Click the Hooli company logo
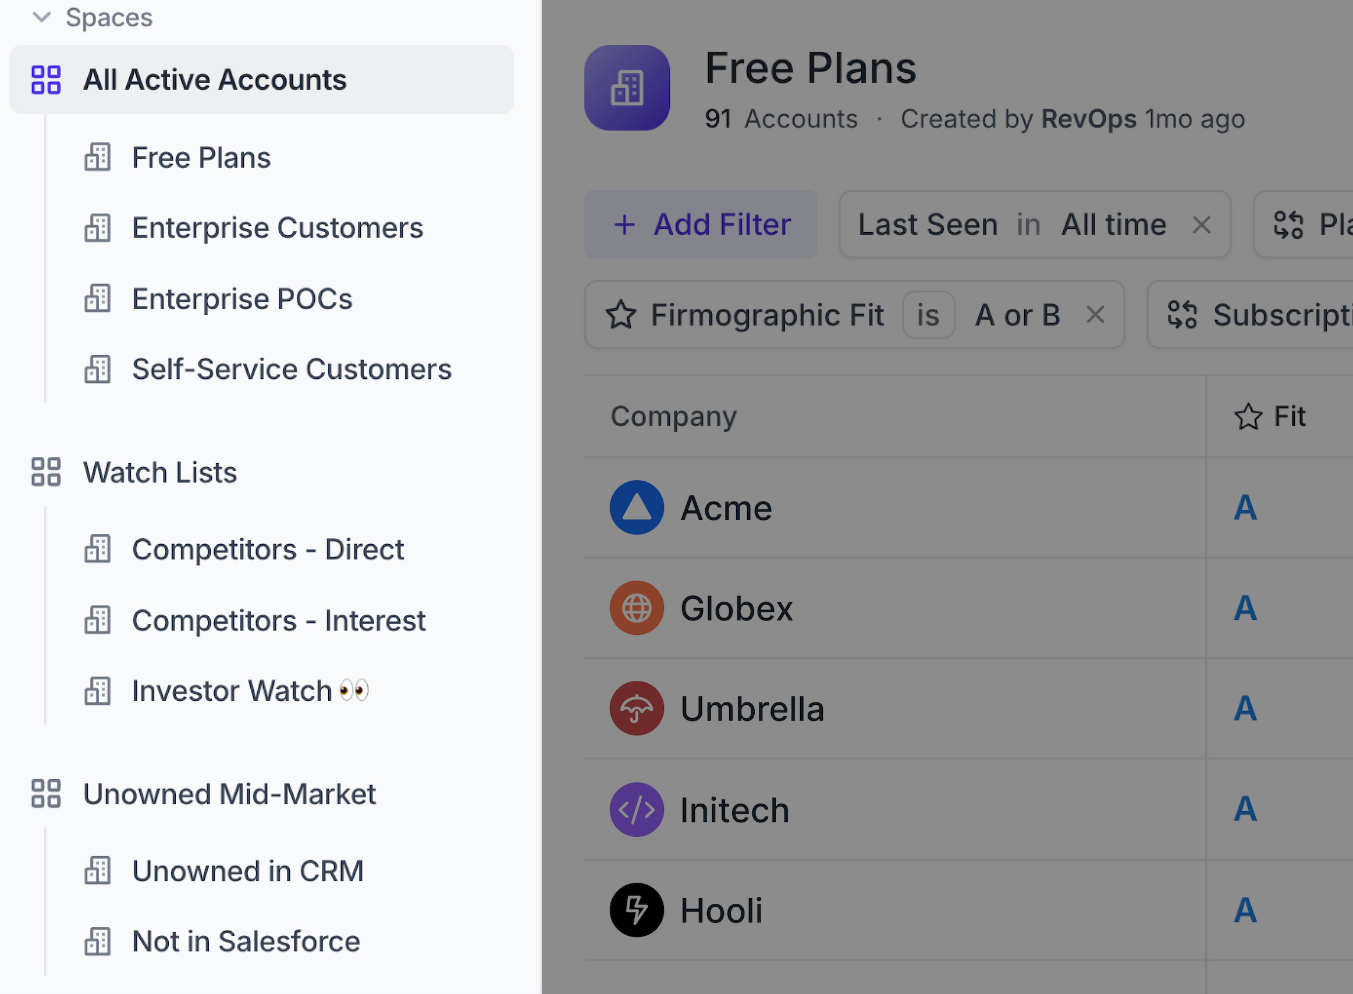 point(637,910)
